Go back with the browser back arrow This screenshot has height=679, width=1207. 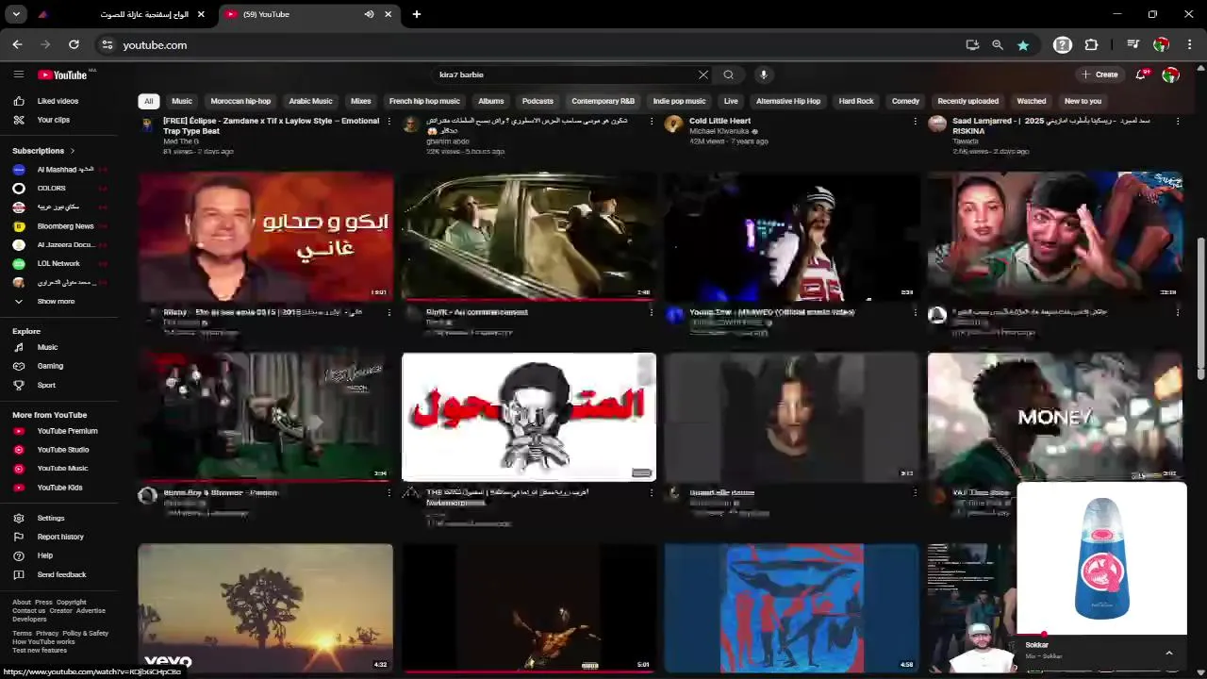[17, 44]
